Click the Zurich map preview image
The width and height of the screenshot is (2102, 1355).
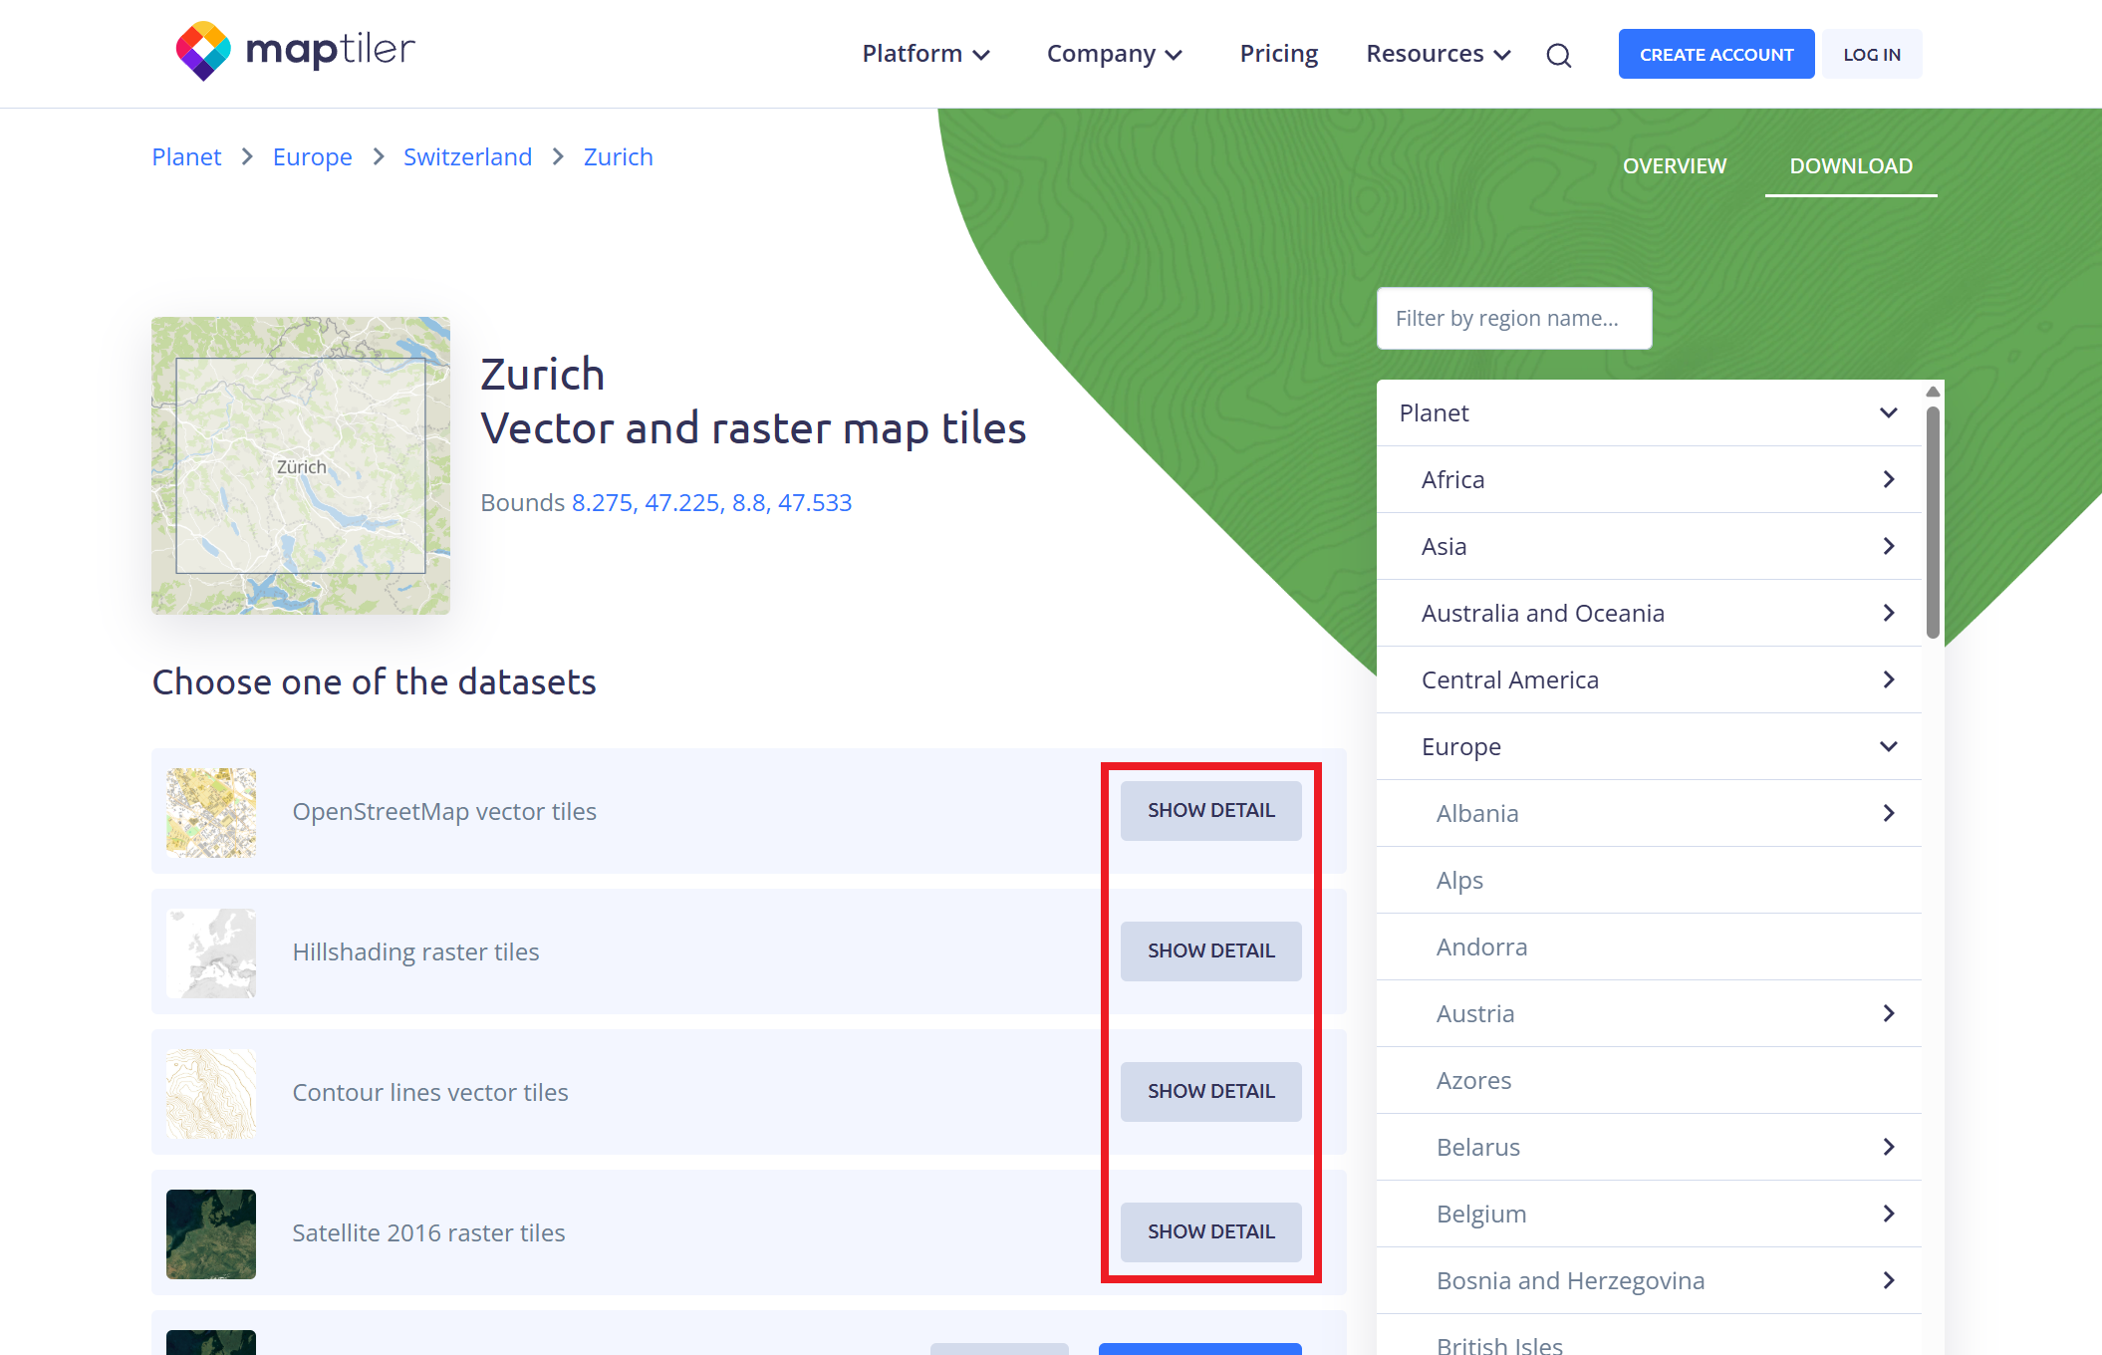tap(301, 465)
